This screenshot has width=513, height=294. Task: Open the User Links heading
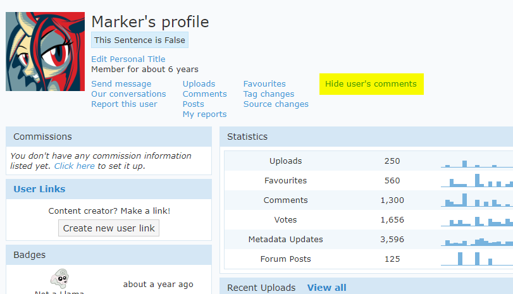[x=39, y=189]
